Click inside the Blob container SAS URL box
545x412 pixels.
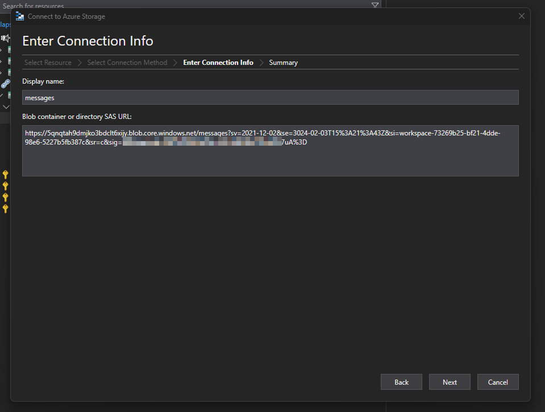point(271,151)
